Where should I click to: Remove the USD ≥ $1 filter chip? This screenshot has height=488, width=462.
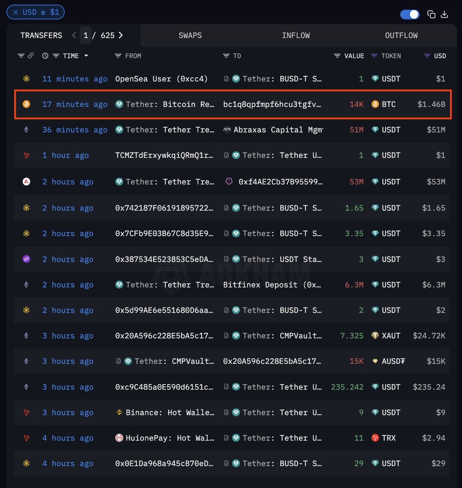click(15, 12)
